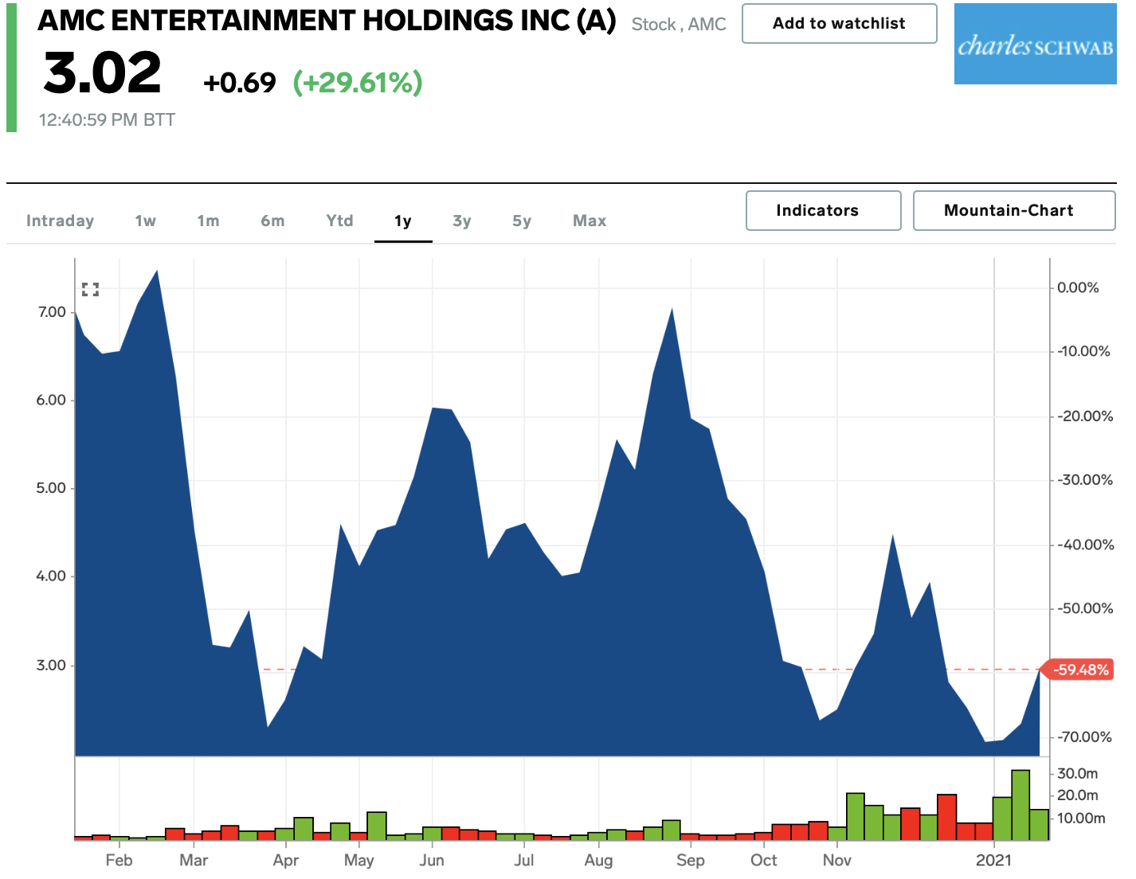Click the 'Stock , AMC' label
Image resolution: width=1136 pixels, height=879 pixels.
click(679, 25)
